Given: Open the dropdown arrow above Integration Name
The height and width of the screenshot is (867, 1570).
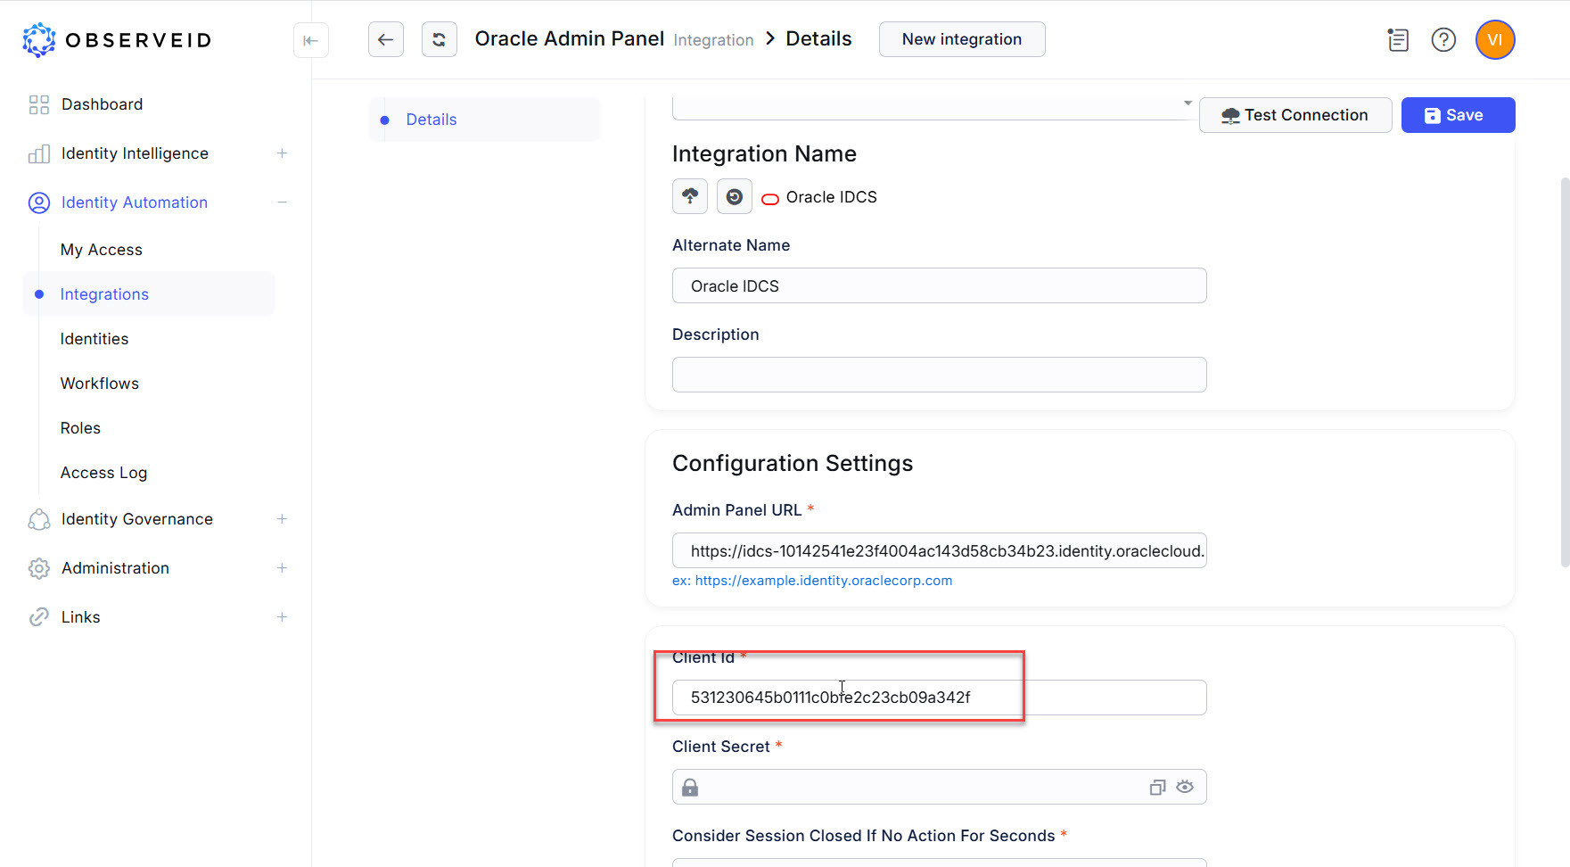Looking at the screenshot, I should 1187,103.
